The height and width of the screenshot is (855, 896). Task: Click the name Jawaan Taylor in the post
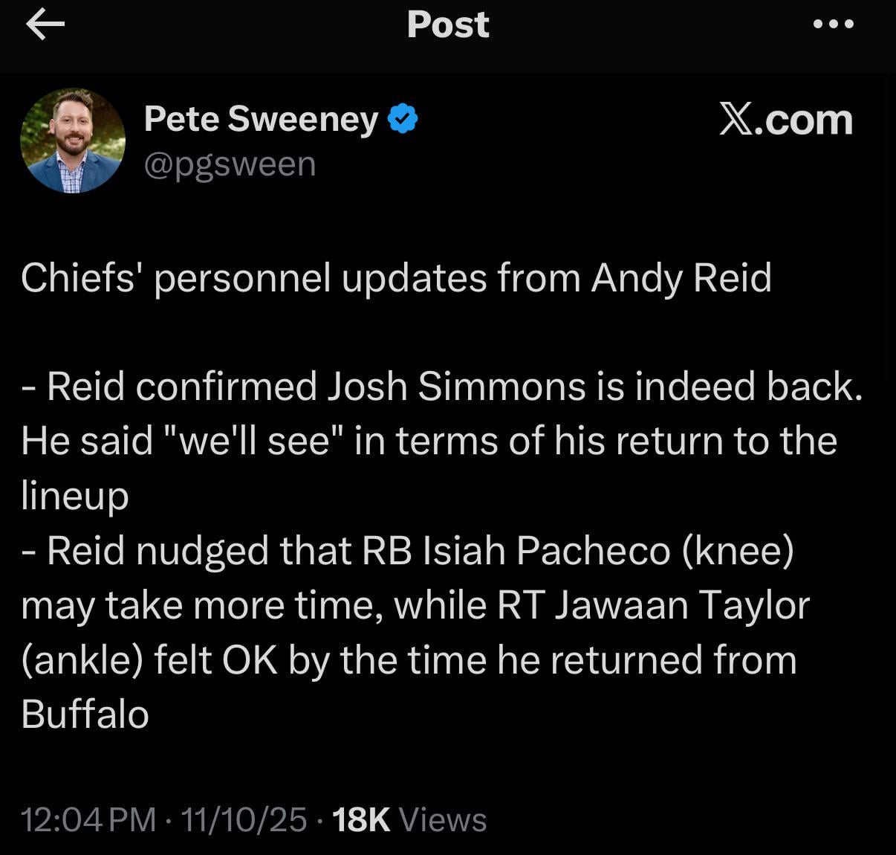click(x=682, y=605)
